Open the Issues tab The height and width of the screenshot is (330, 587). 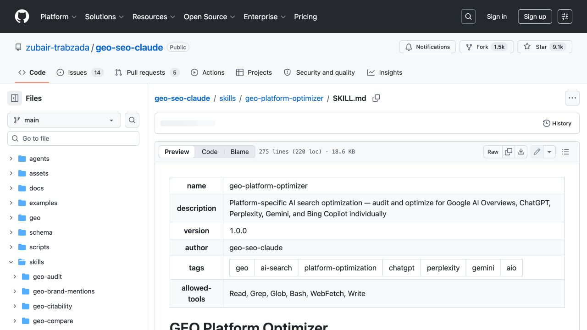(x=80, y=72)
